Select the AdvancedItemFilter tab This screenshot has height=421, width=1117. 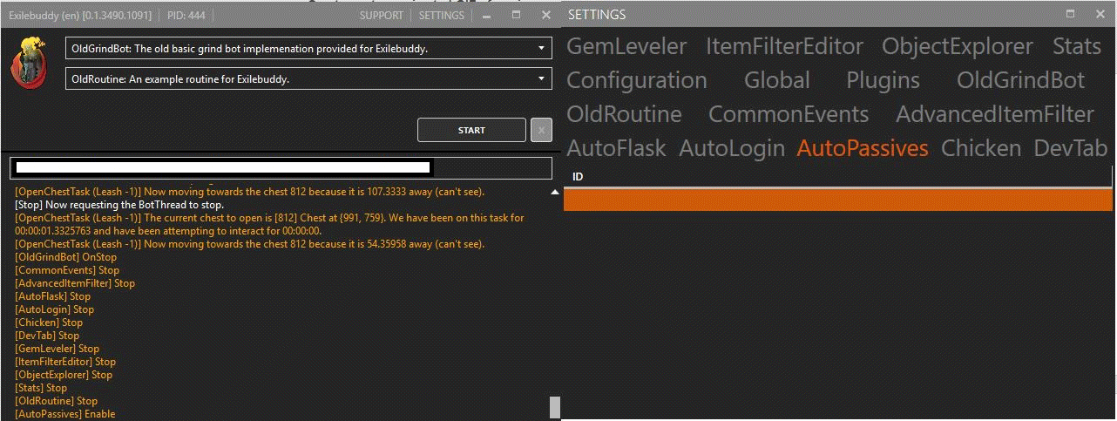click(995, 114)
